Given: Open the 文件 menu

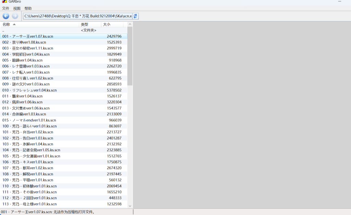Looking at the screenshot, I should 5,8.
